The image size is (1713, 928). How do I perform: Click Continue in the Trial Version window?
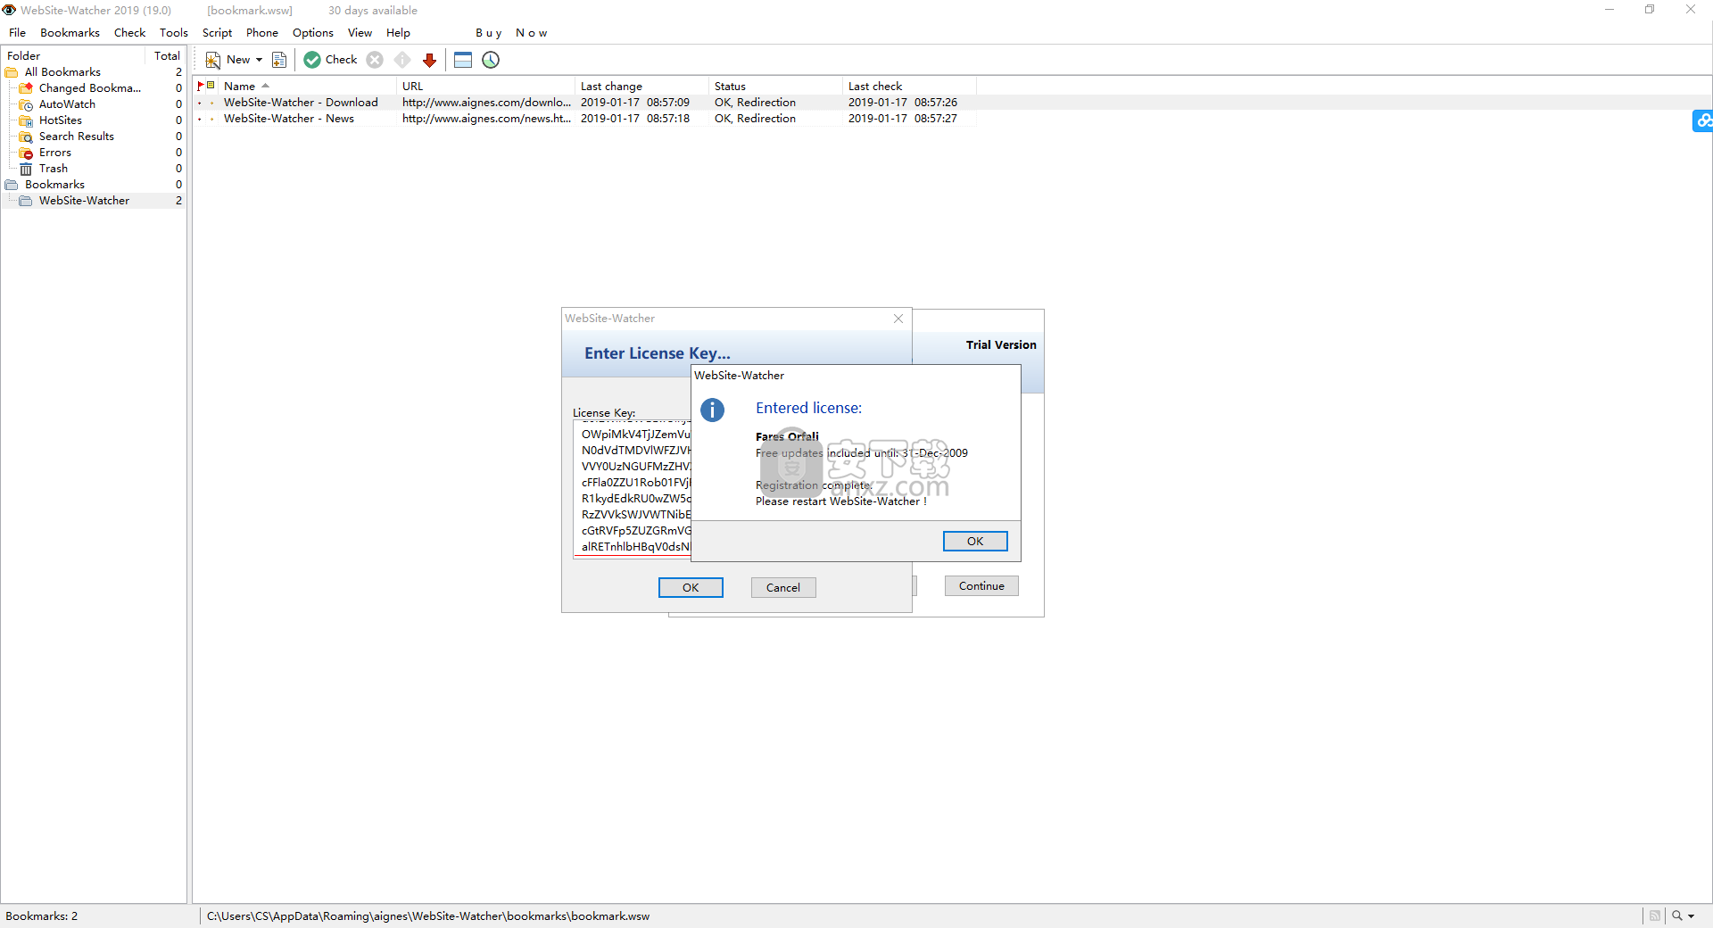pyautogui.click(x=981, y=586)
